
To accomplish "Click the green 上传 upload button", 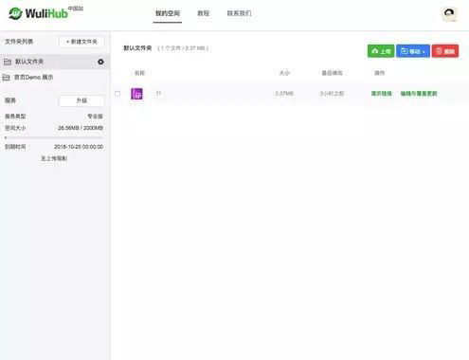I will click(381, 51).
